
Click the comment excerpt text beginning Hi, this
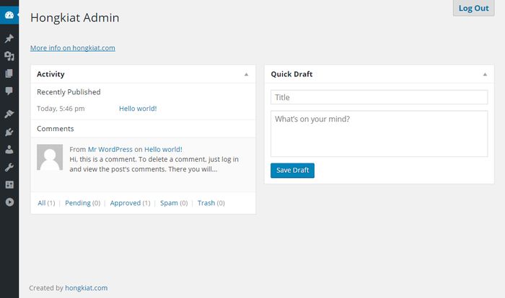click(x=154, y=164)
